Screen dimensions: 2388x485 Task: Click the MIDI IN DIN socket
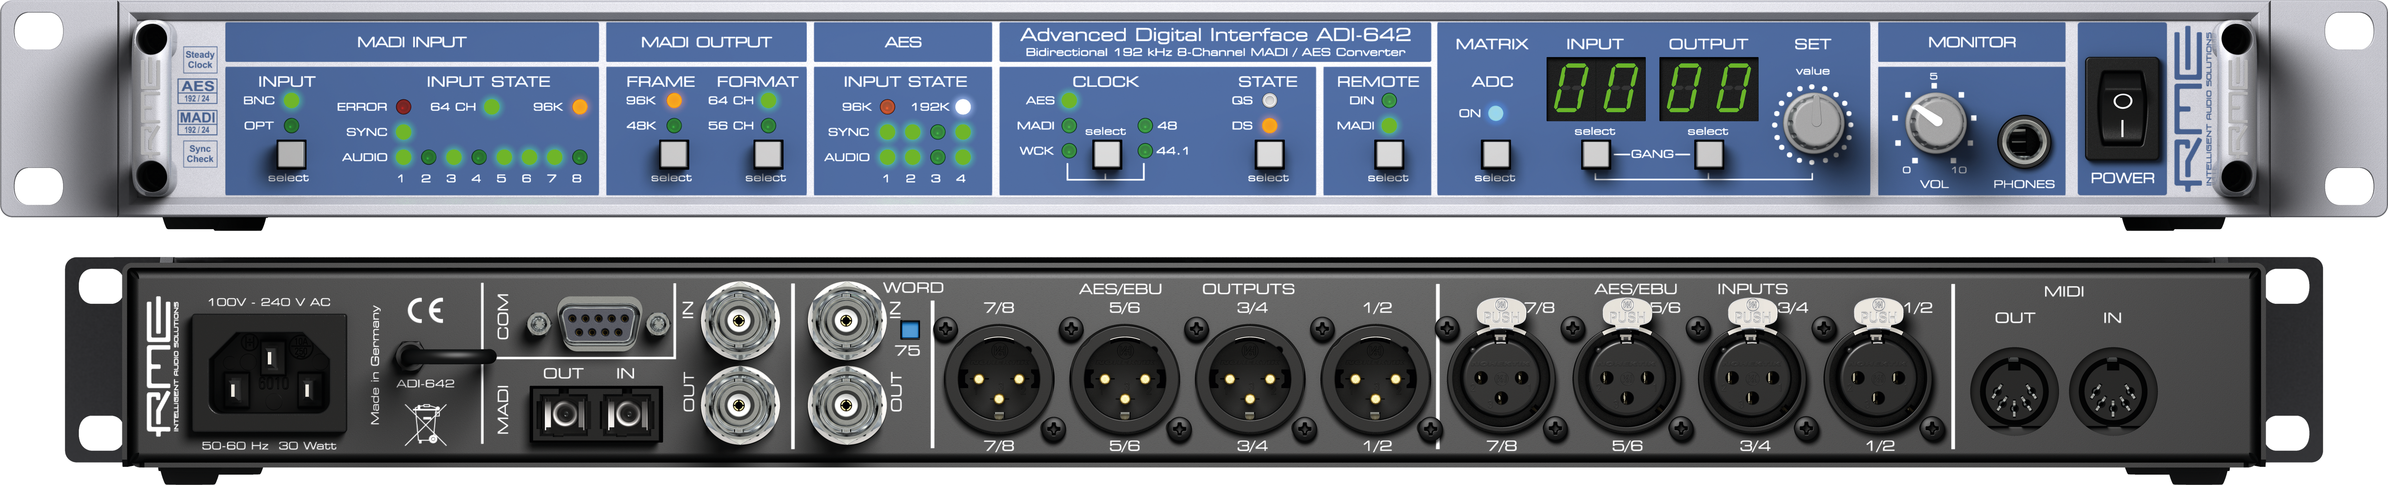(x=2113, y=392)
